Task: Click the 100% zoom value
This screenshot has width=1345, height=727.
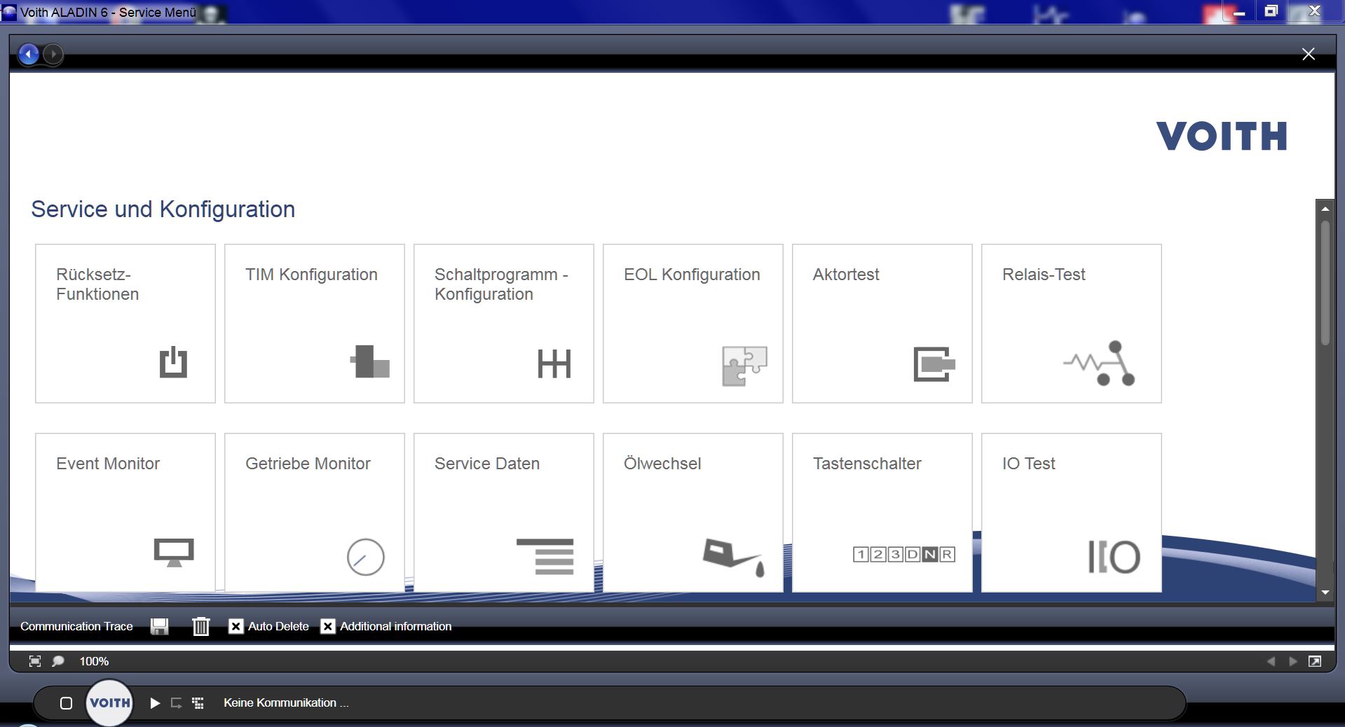Action: [x=94, y=661]
